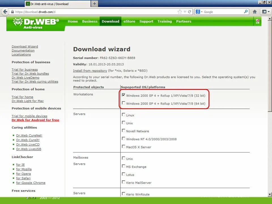Open the address bar history dropdown arrow

pos(185,12)
